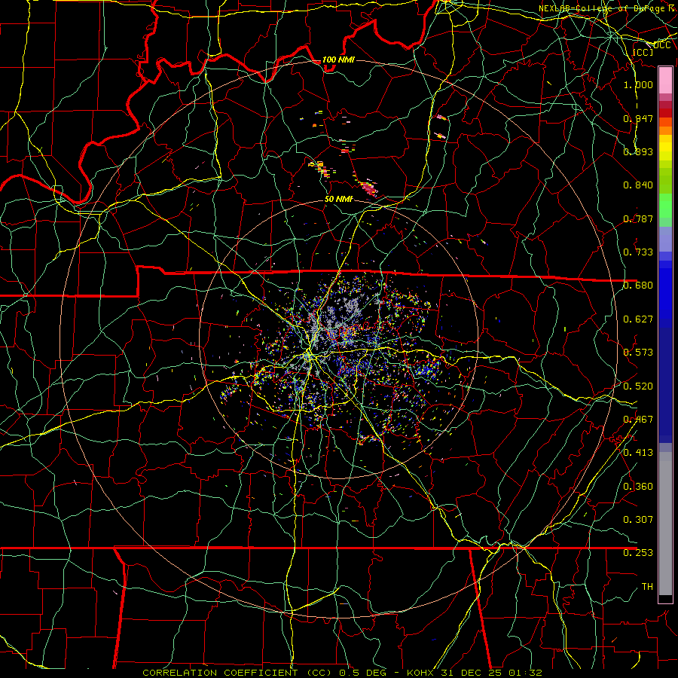Click the 0.360 legend value
Viewport: 678px width, 678px height.
click(x=638, y=487)
